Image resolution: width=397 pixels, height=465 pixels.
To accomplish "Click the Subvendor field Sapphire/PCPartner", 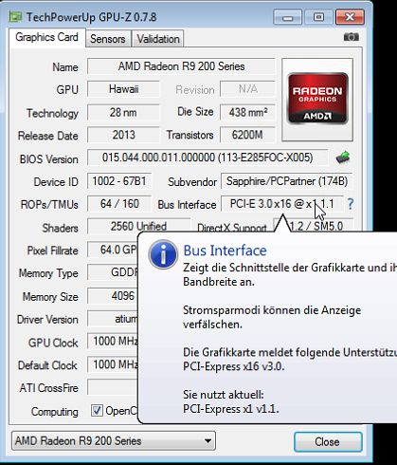I will (x=287, y=181).
